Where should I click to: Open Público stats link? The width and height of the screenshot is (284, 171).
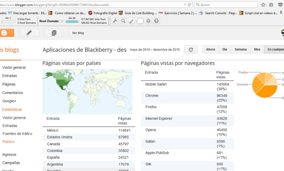click(x=9, y=142)
